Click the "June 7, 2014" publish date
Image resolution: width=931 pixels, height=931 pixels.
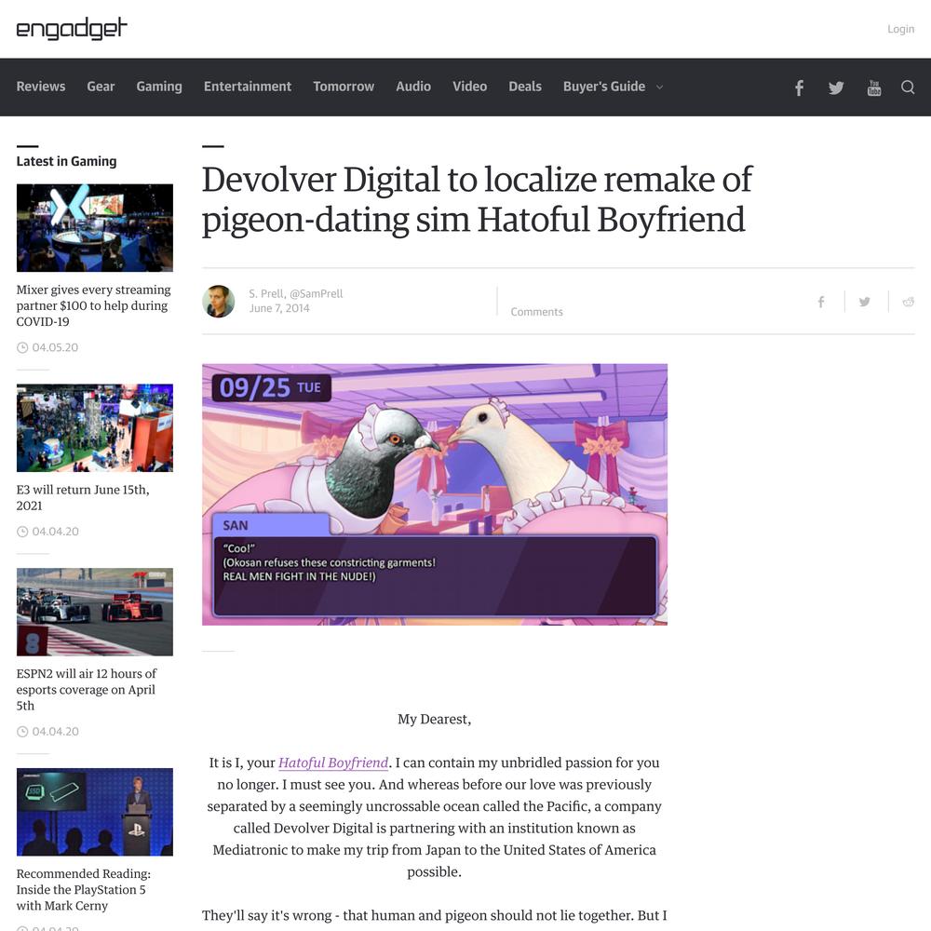click(279, 308)
